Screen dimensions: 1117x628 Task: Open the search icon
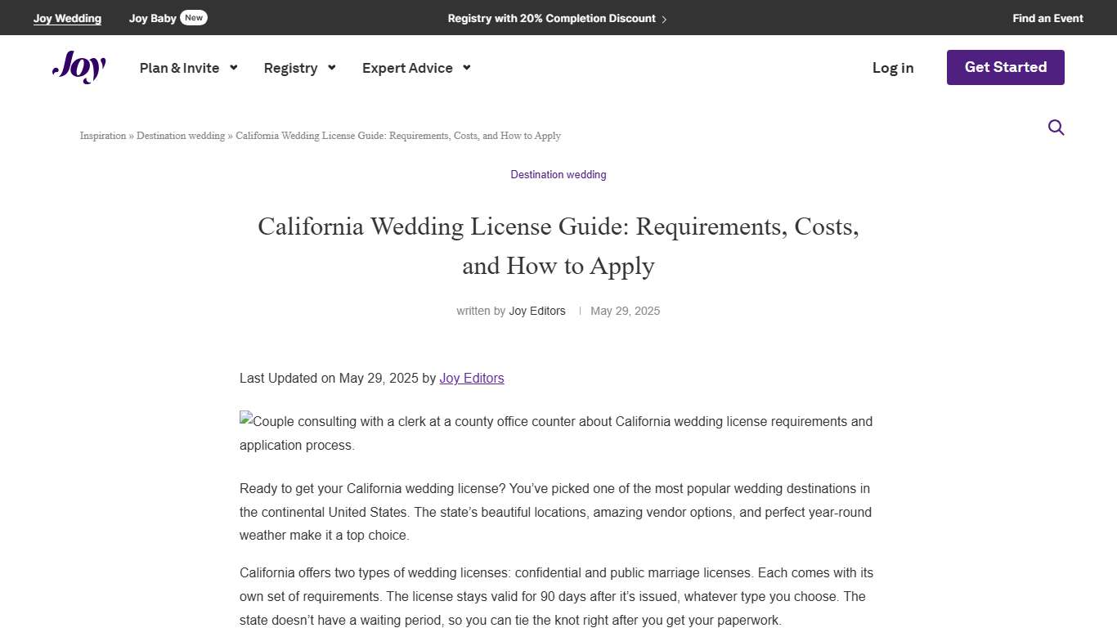click(x=1056, y=128)
